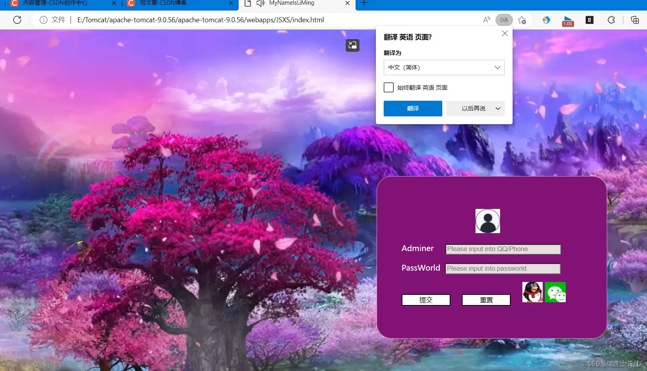Click the dolphin extension icon
The image size is (647, 371).
(547, 20)
